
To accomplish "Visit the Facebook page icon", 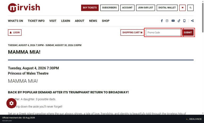I will point(162,21).
